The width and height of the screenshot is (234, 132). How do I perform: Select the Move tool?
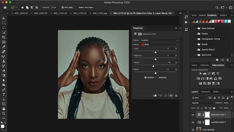[x=4, y=18]
